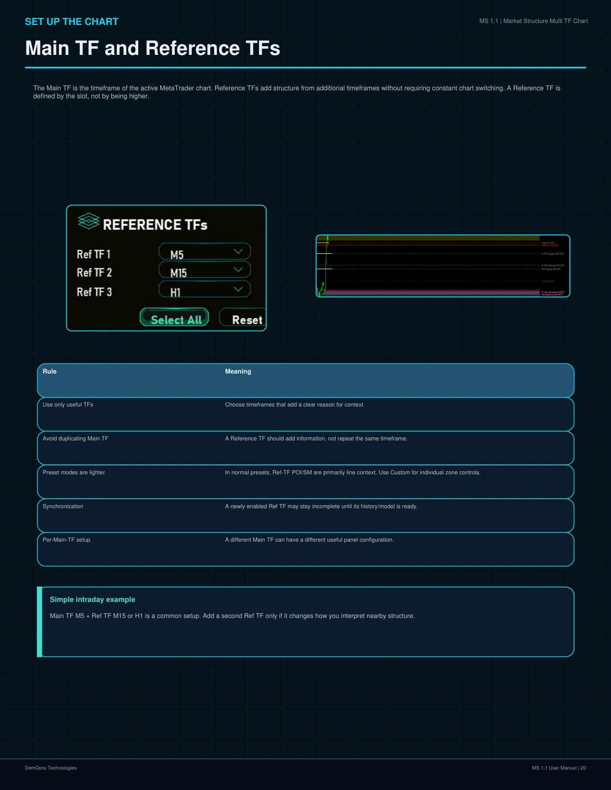Open the Ref TF 1 dropdown showing M5
The image size is (611, 790).
point(205,252)
